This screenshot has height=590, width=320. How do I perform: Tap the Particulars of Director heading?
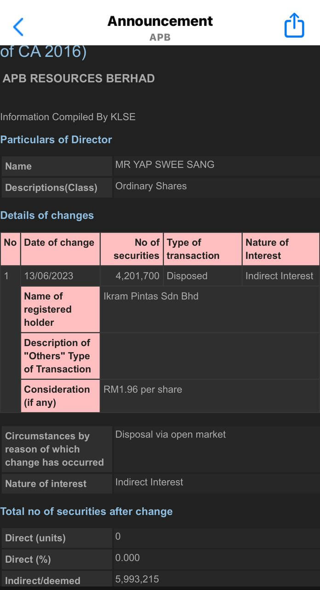[x=56, y=140]
